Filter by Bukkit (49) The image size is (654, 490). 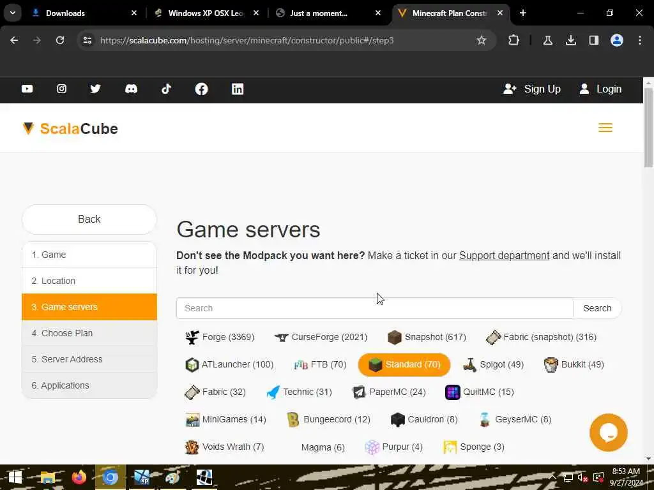(574, 364)
